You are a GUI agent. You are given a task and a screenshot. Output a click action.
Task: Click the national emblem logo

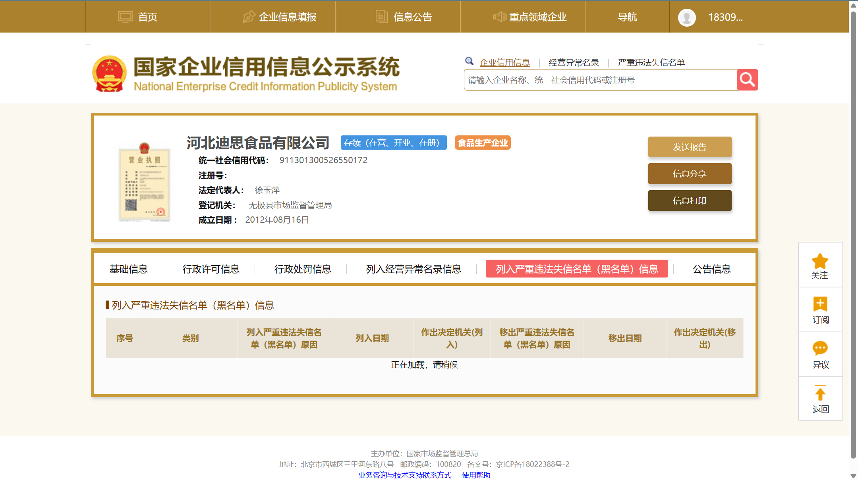point(109,73)
